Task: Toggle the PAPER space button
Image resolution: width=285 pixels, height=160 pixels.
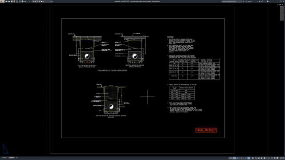Action: [231, 158]
